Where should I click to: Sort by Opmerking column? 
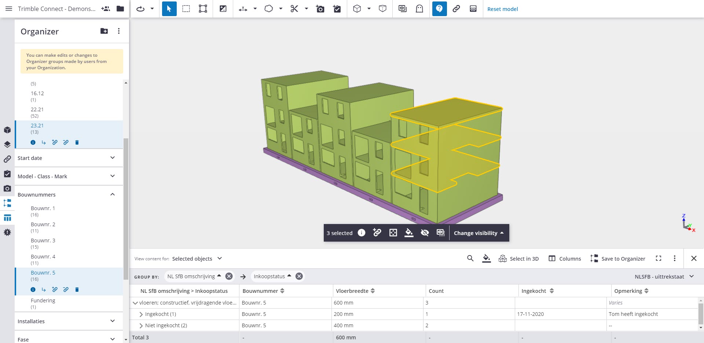pos(646,291)
